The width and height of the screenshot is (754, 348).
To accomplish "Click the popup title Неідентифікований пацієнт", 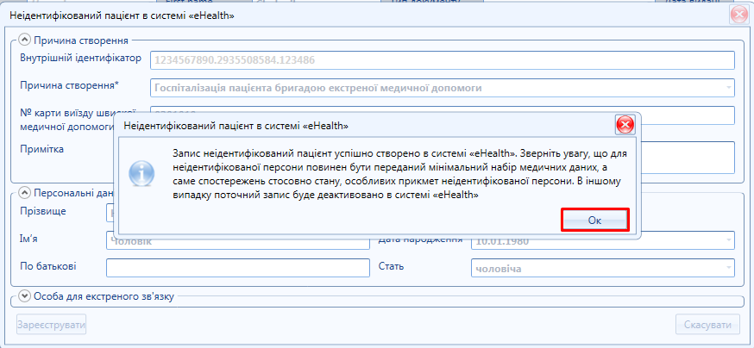I will 236,126.
